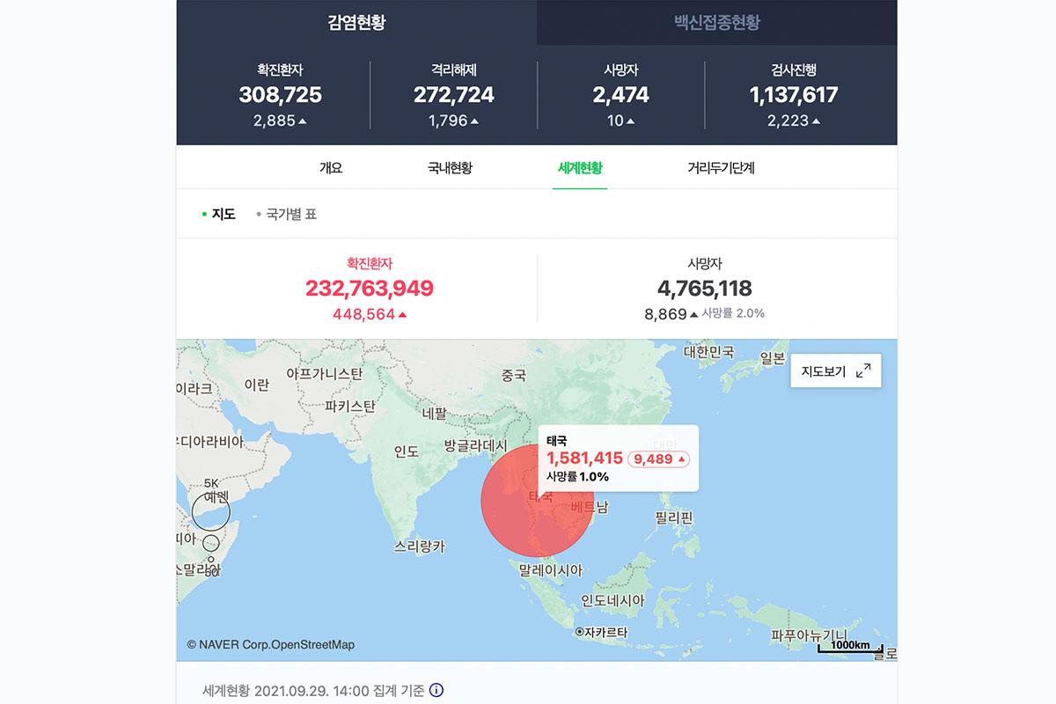
Task: Select the 세계현황 menu item
Action: click(580, 167)
